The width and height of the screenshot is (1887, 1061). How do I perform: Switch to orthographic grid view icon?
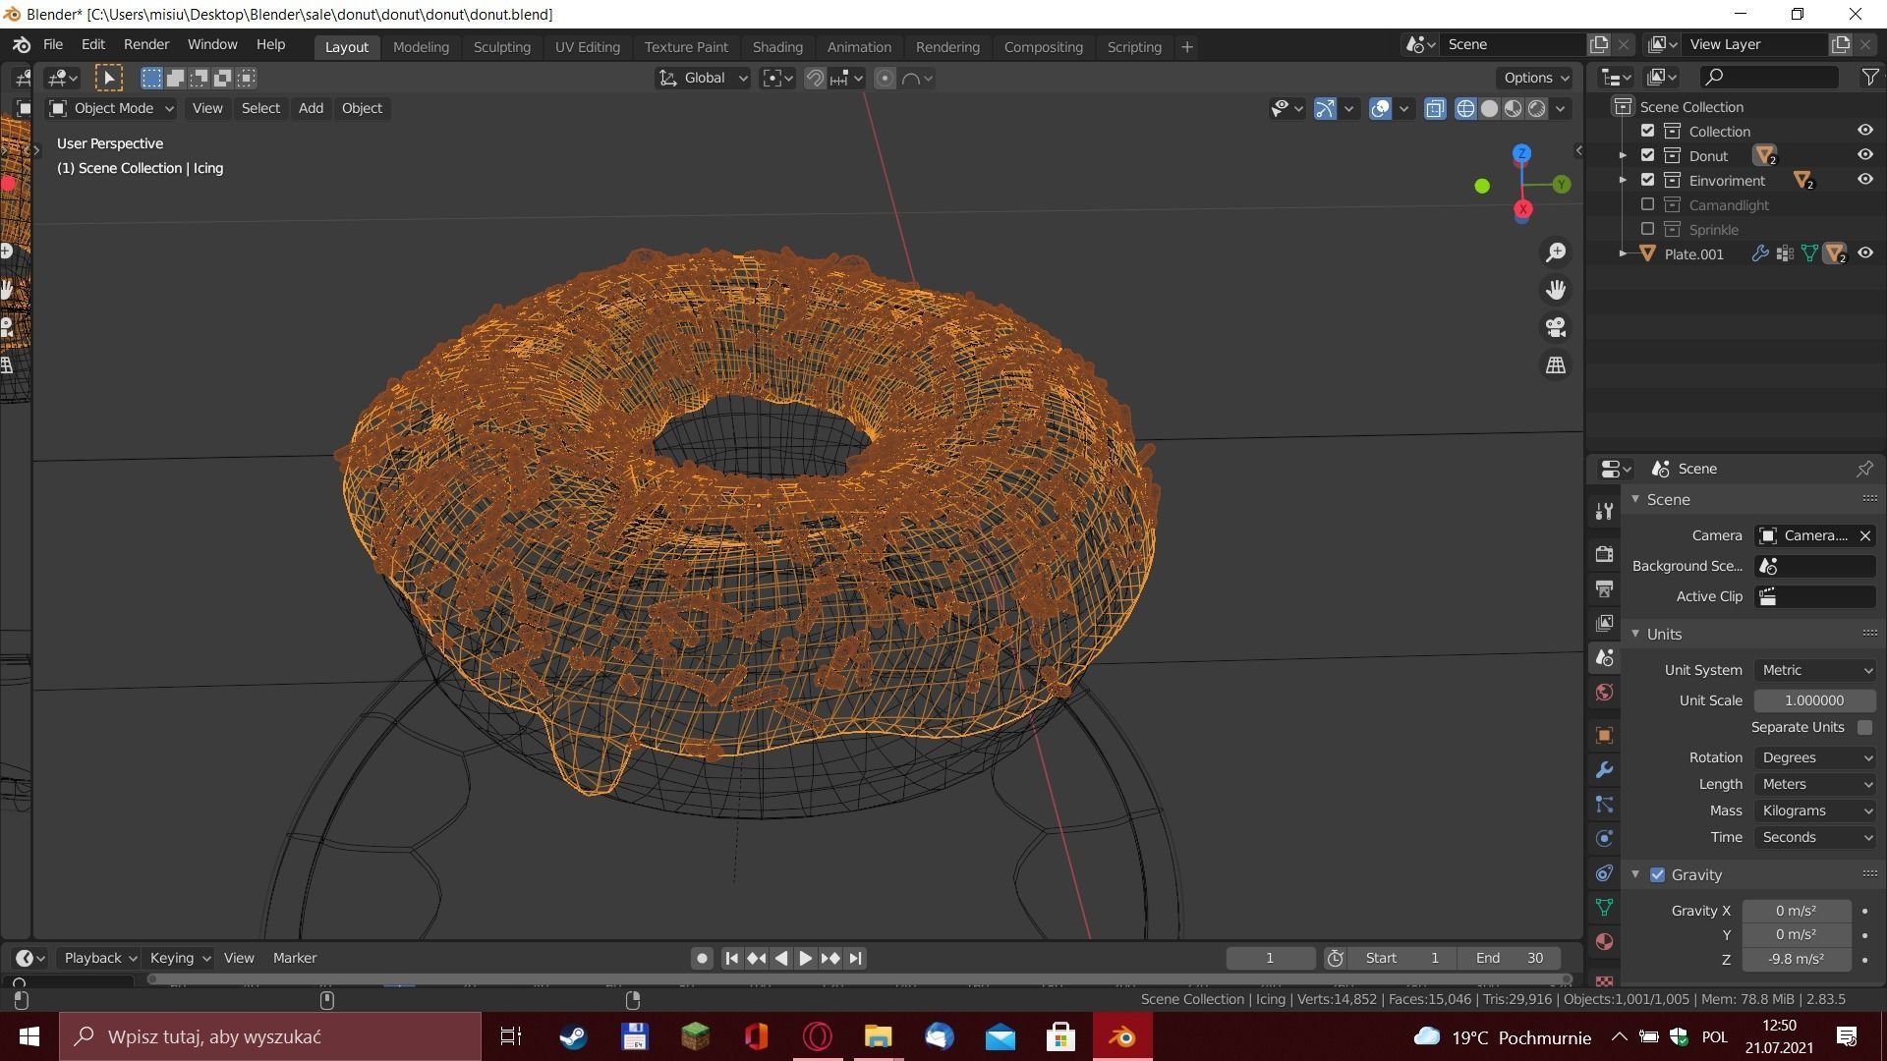1556,364
